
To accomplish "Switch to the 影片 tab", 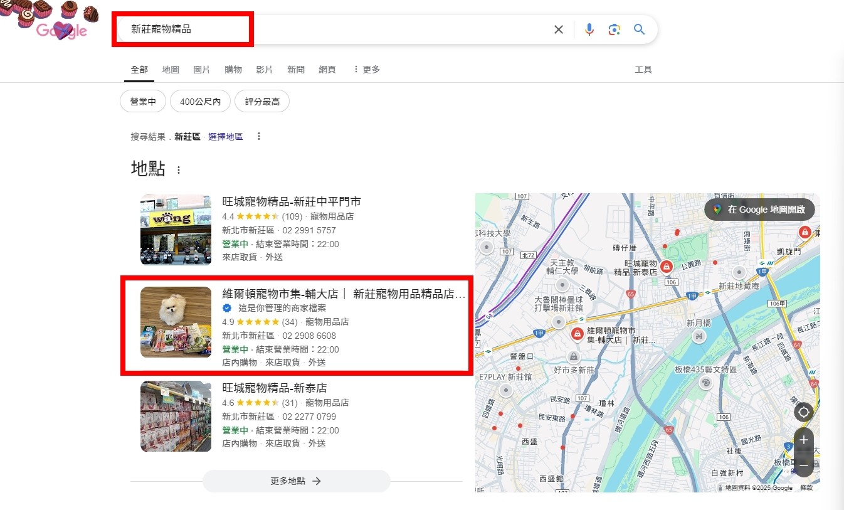I will 265,70.
